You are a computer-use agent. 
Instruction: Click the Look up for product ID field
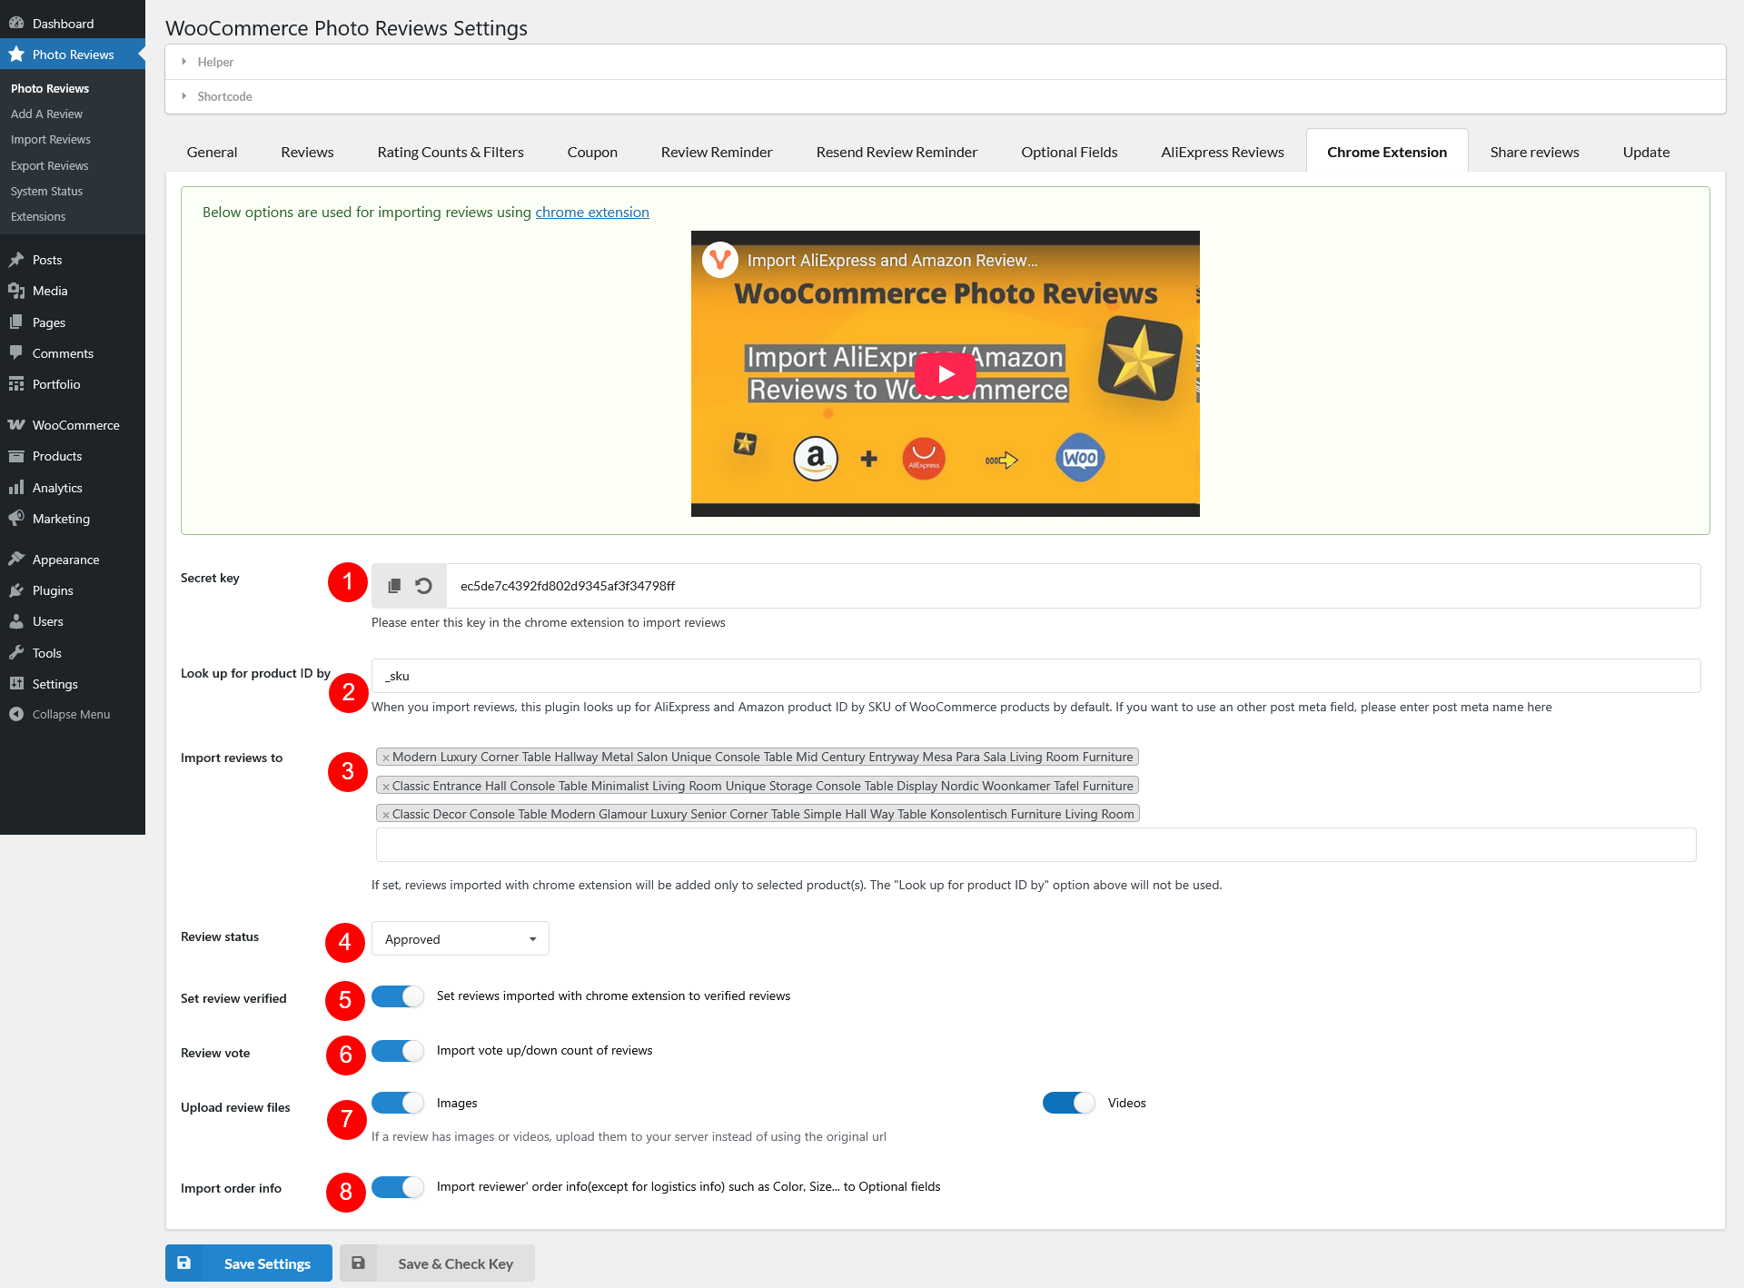(1035, 676)
